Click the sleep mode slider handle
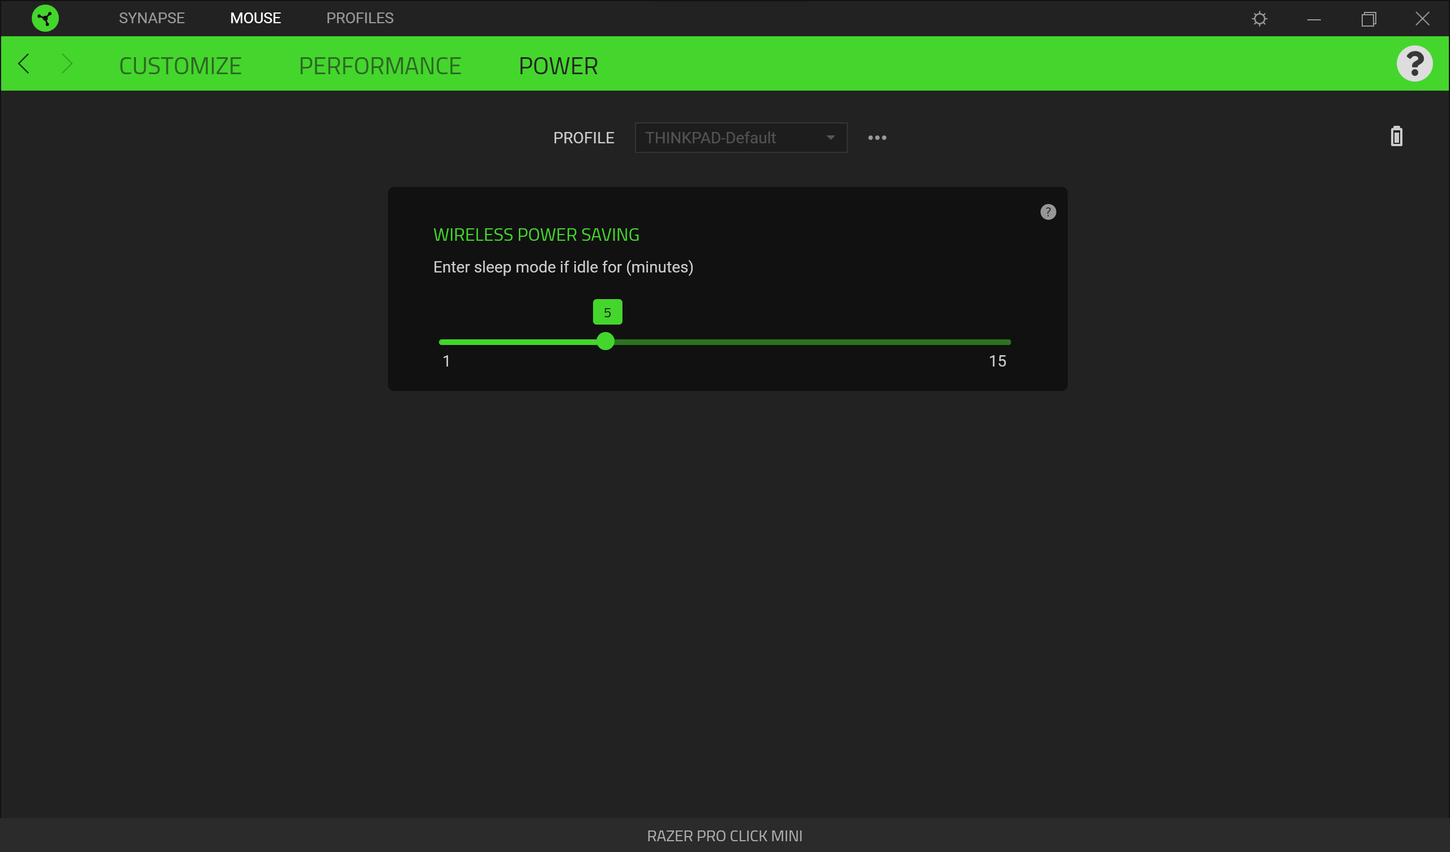 click(605, 342)
